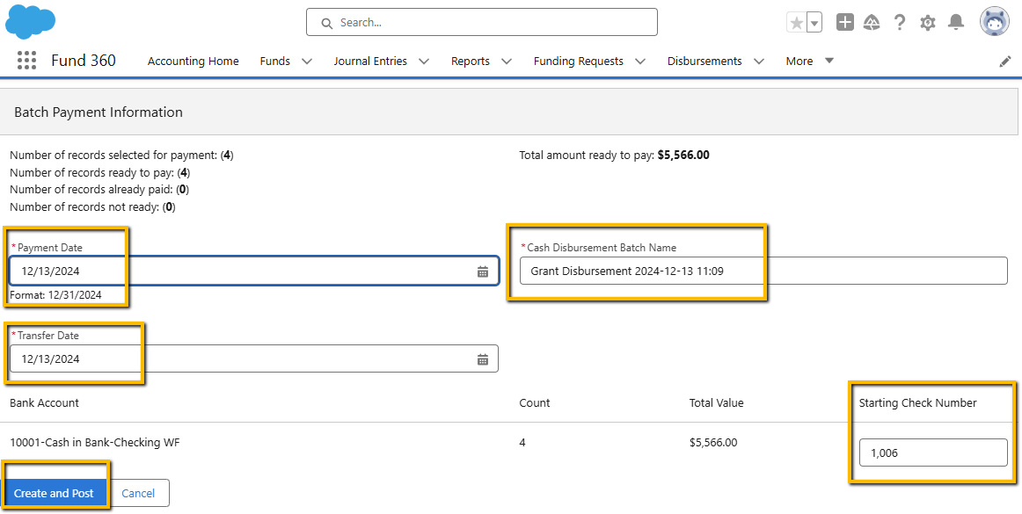This screenshot has height=514, width=1022.
Task: Open the Journal Entries tab
Action: (370, 62)
